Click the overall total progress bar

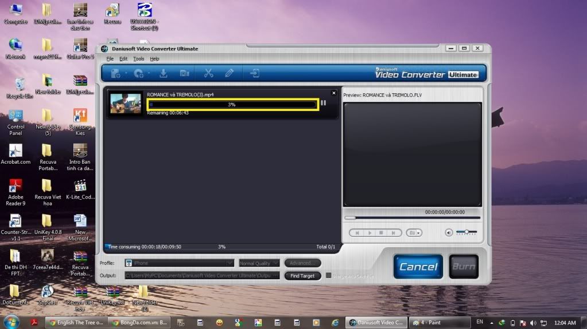[x=221, y=247]
